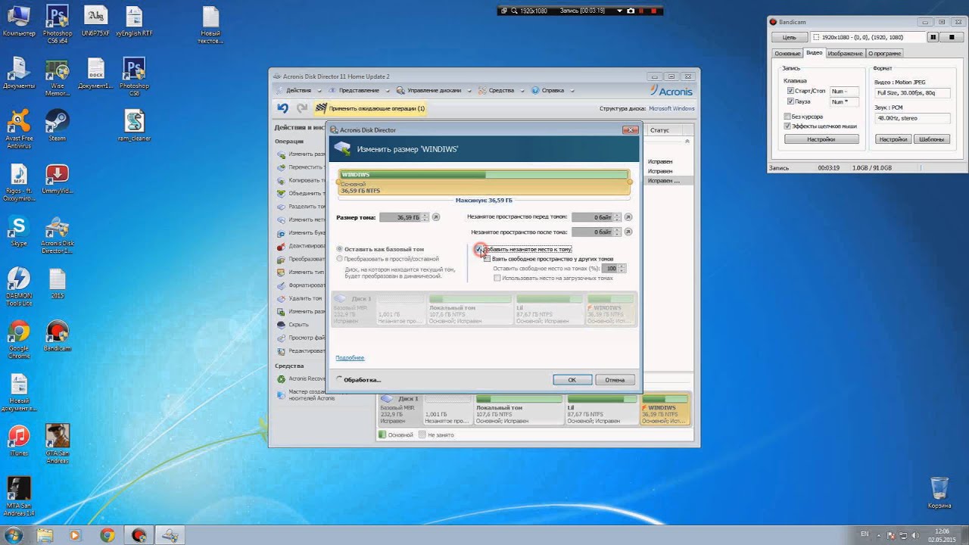Click free space percentage spinner
The width and height of the screenshot is (969, 545).
623,268
